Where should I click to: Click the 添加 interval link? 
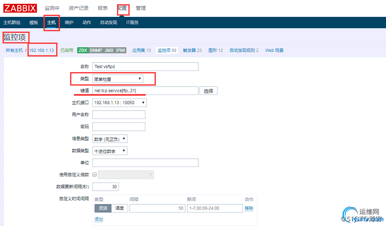click(99, 219)
